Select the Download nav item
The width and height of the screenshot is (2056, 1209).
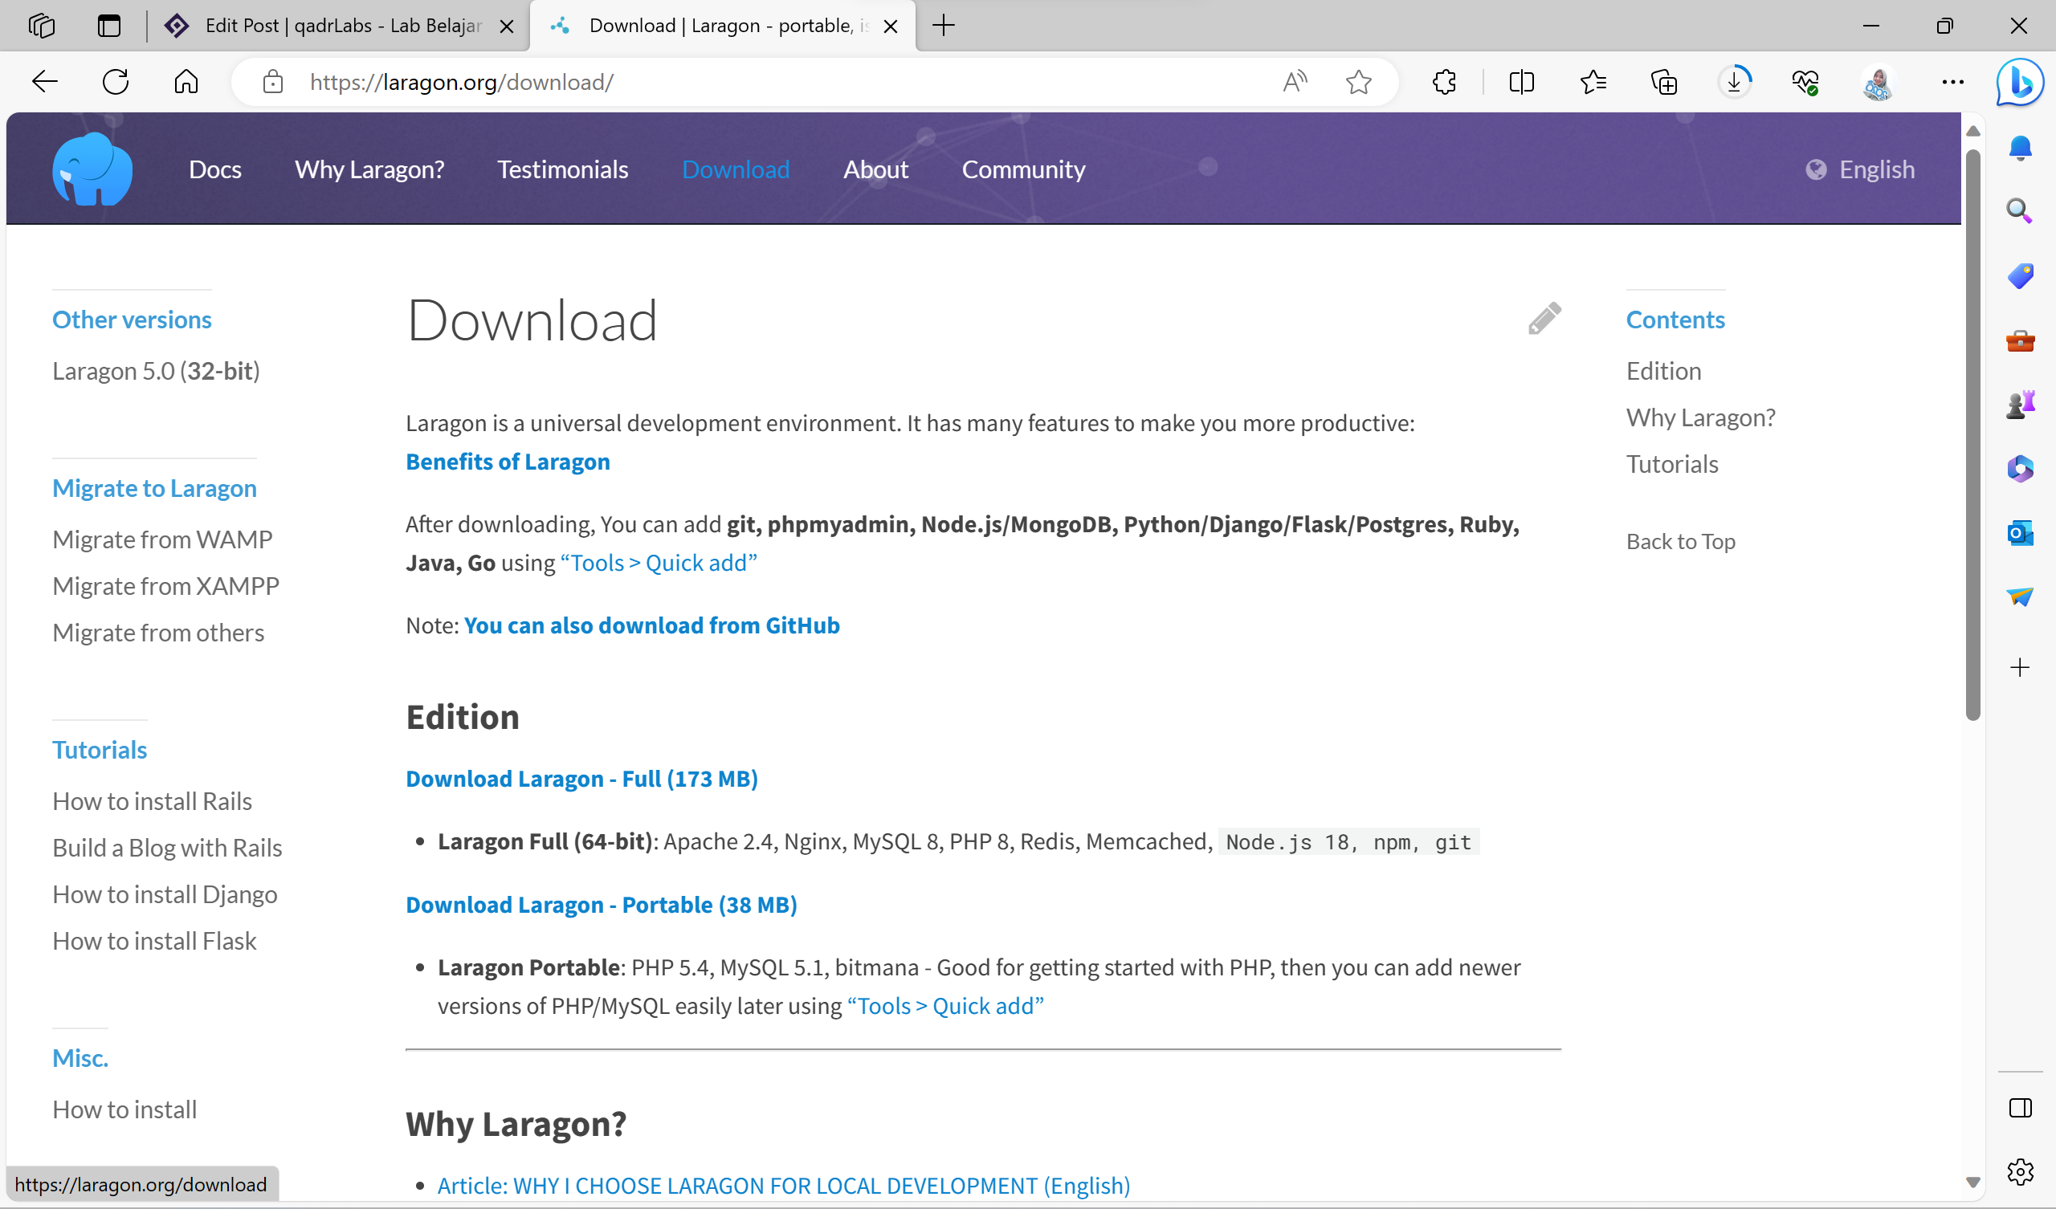(736, 169)
